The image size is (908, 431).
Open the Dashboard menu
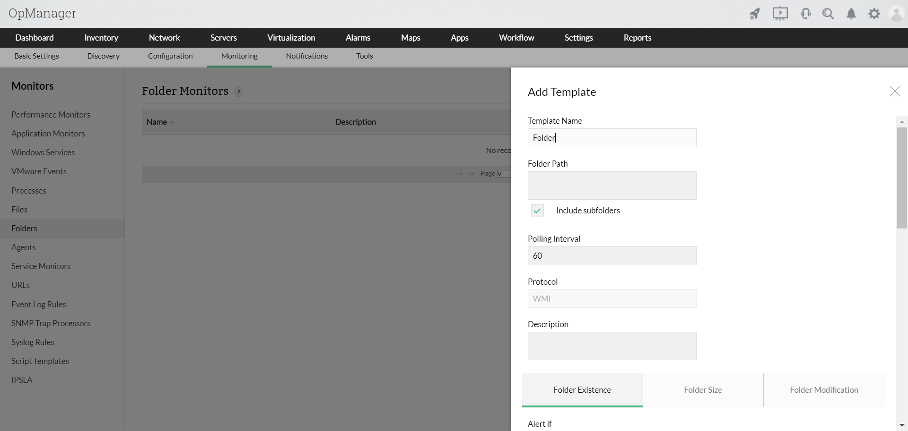[x=35, y=38]
